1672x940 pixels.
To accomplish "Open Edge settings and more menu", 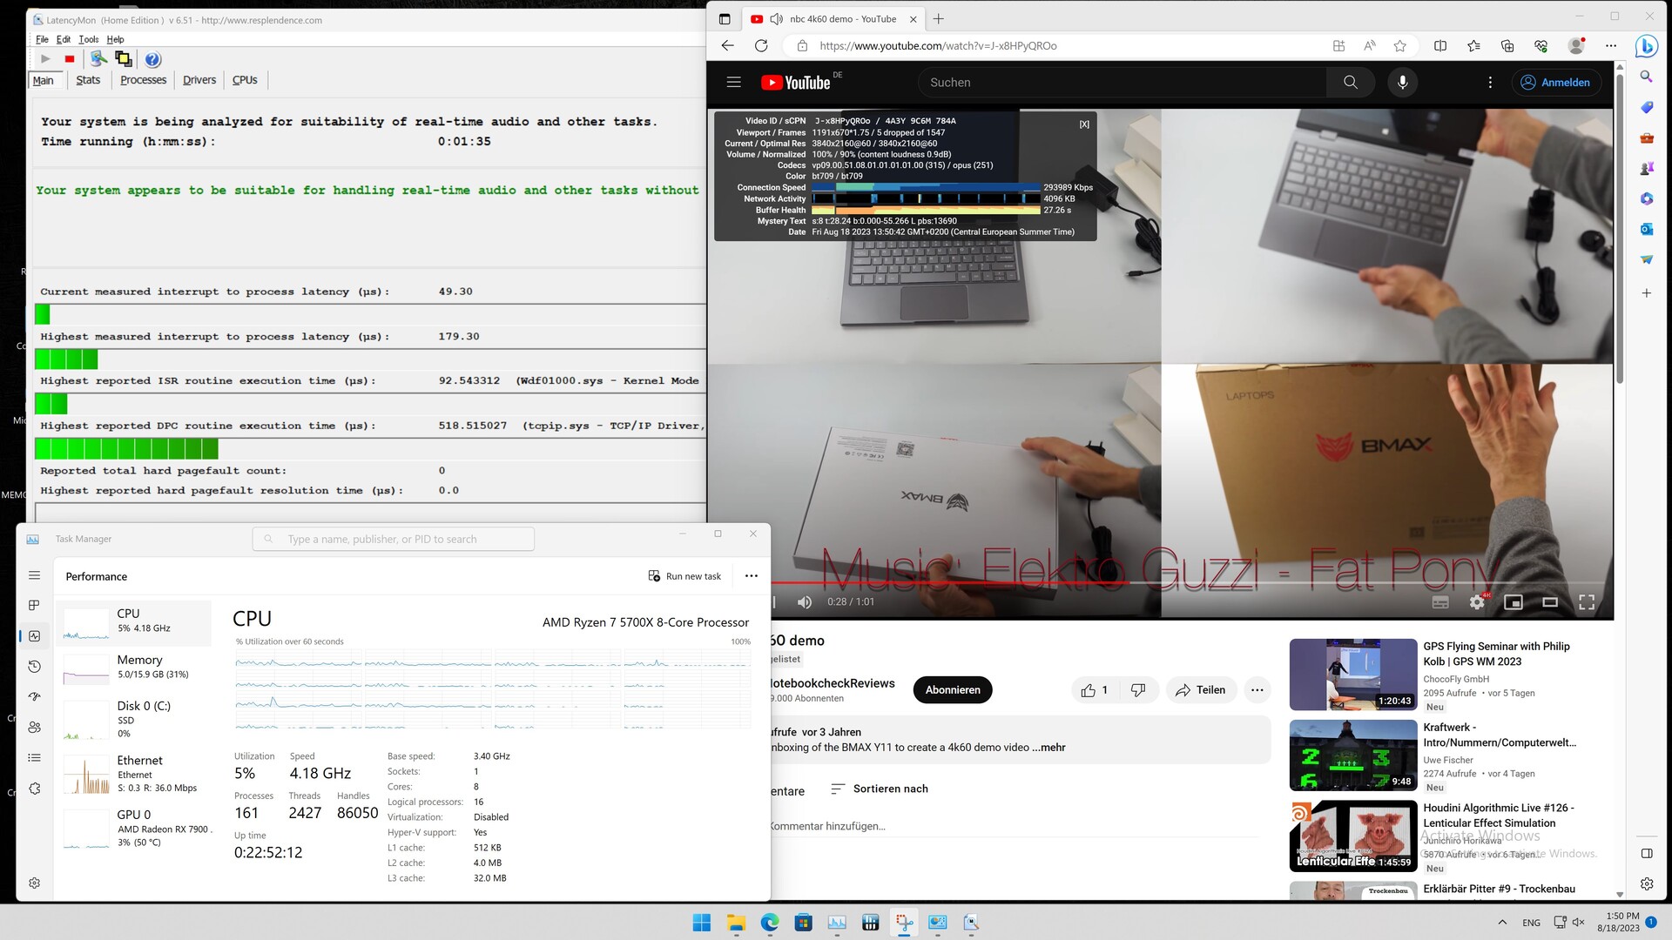I will (x=1611, y=46).
